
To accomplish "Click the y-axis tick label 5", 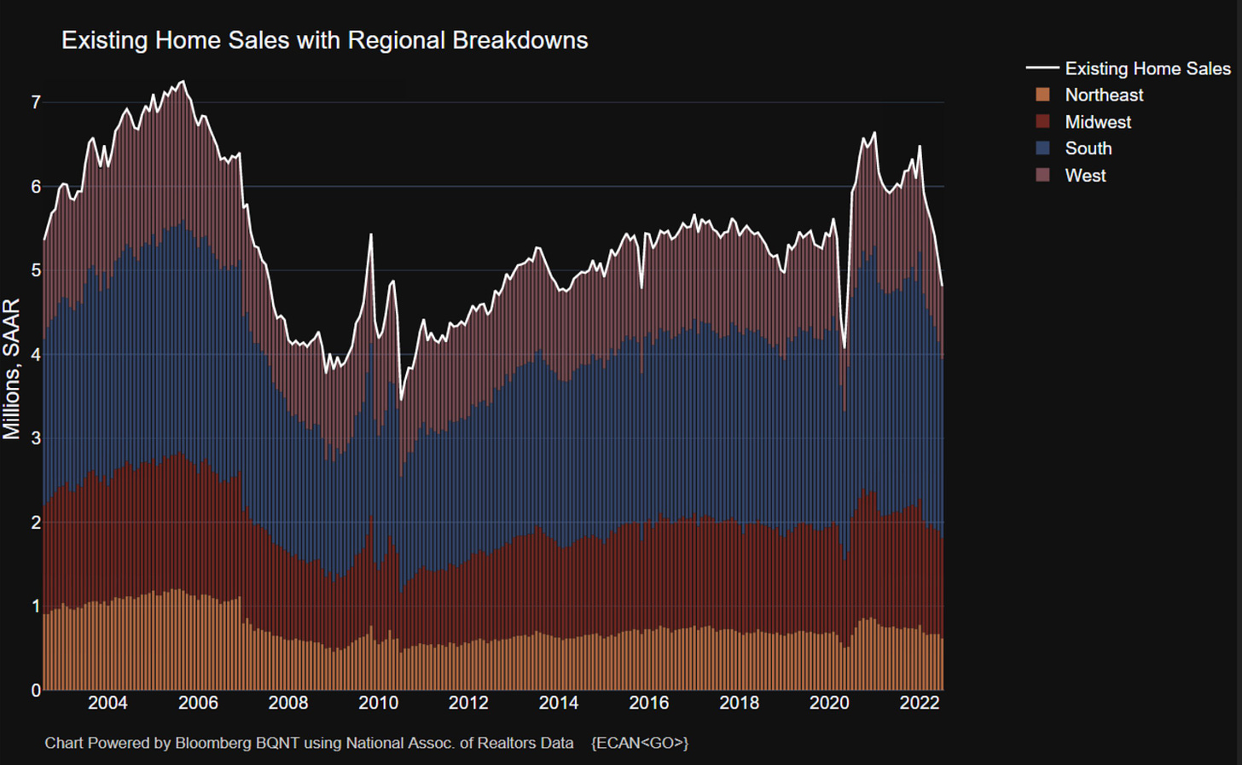I will coord(36,270).
